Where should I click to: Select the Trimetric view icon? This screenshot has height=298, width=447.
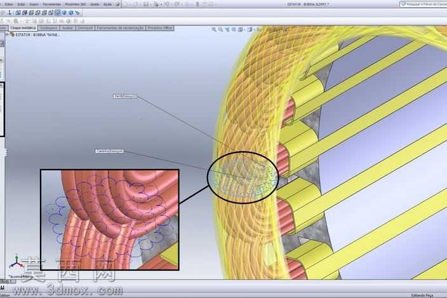pyautogui.click(x=64, y=13)
